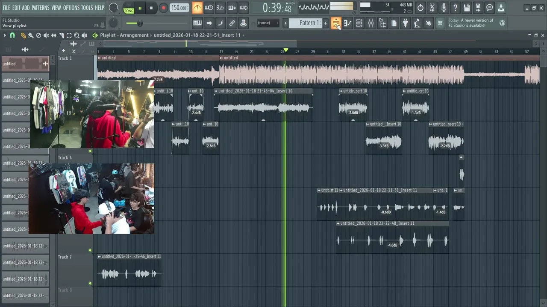Open the audio editor scissors icon
Viewport: 547px width, 307px height.
tap(432, 8)
